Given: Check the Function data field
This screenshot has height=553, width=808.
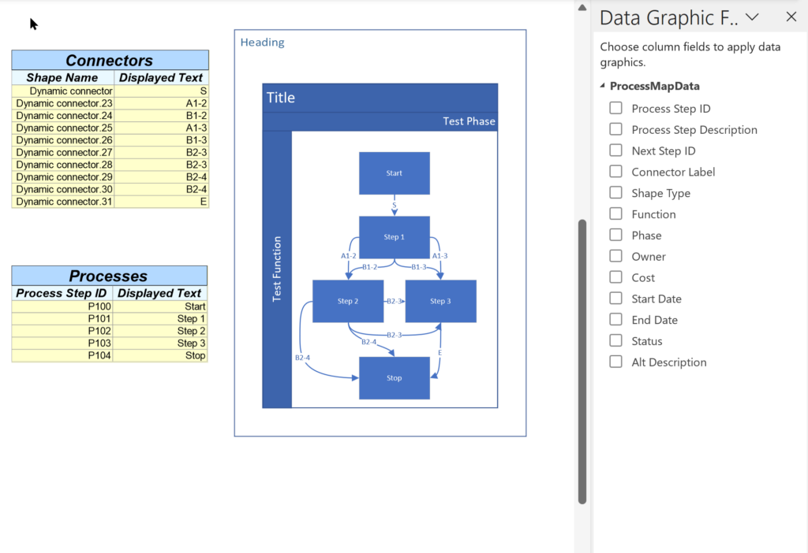Looking at the screenshot, I should 615,213.
